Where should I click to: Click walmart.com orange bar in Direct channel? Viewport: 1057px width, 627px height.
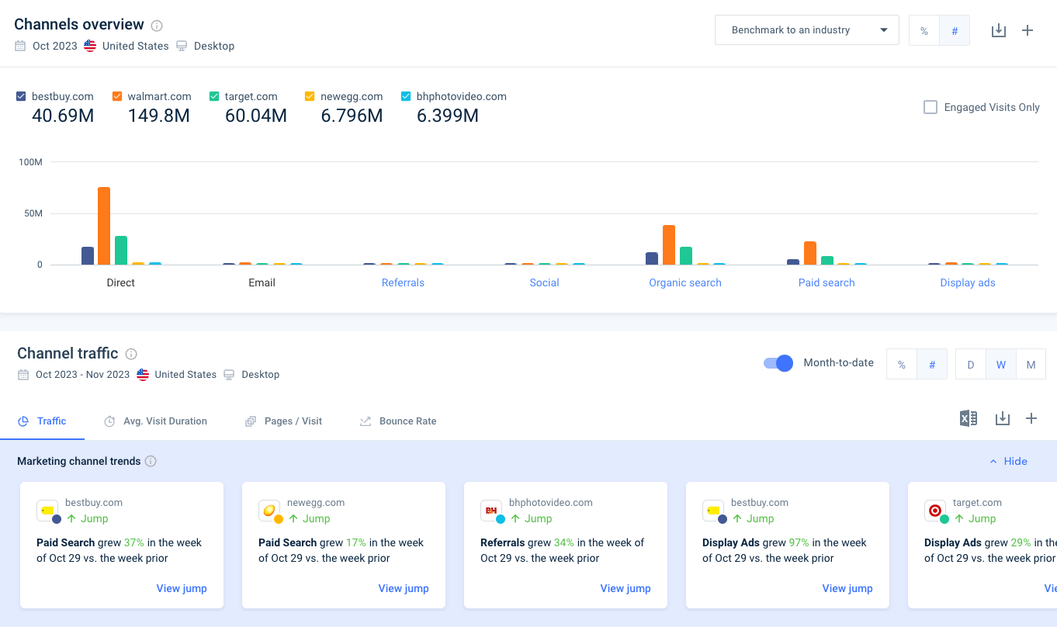[x=104, y=226]
